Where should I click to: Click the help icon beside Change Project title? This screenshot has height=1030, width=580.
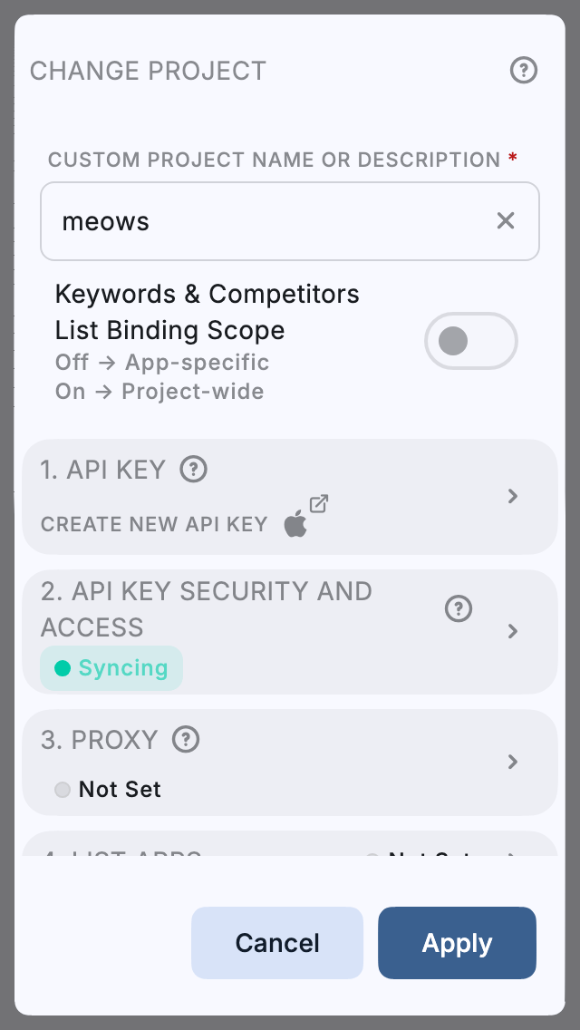[524, 71]
